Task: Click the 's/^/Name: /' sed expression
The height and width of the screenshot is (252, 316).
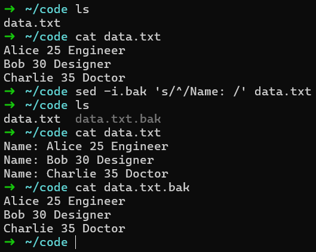Action: (x=200, y=92)
